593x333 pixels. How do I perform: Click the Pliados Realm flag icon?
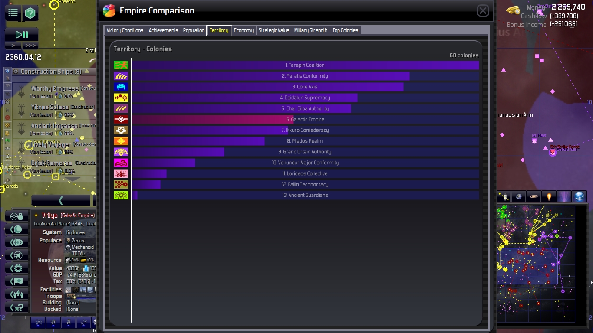(x=121, y=141)
